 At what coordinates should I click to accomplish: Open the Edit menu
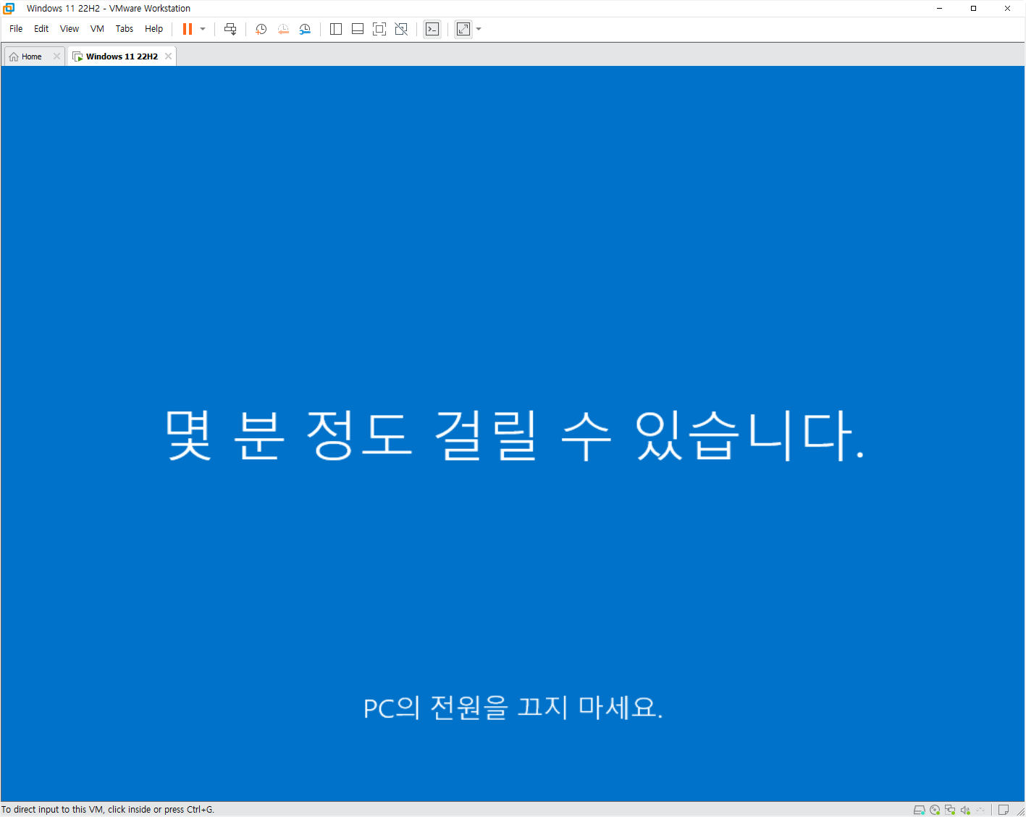41,29
